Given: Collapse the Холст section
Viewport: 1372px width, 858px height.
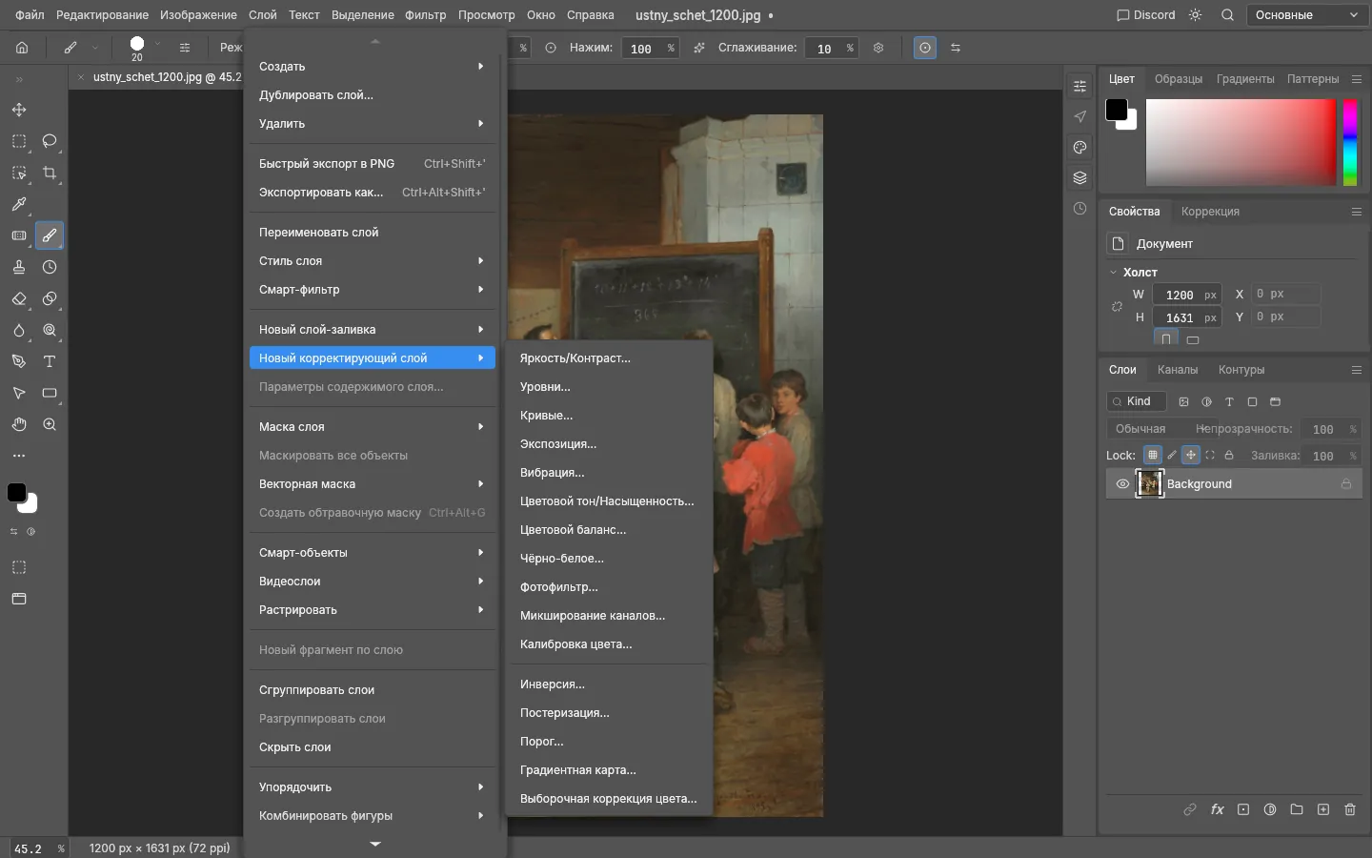Looking at the screenshot, I should click(x=1113, y=272).
